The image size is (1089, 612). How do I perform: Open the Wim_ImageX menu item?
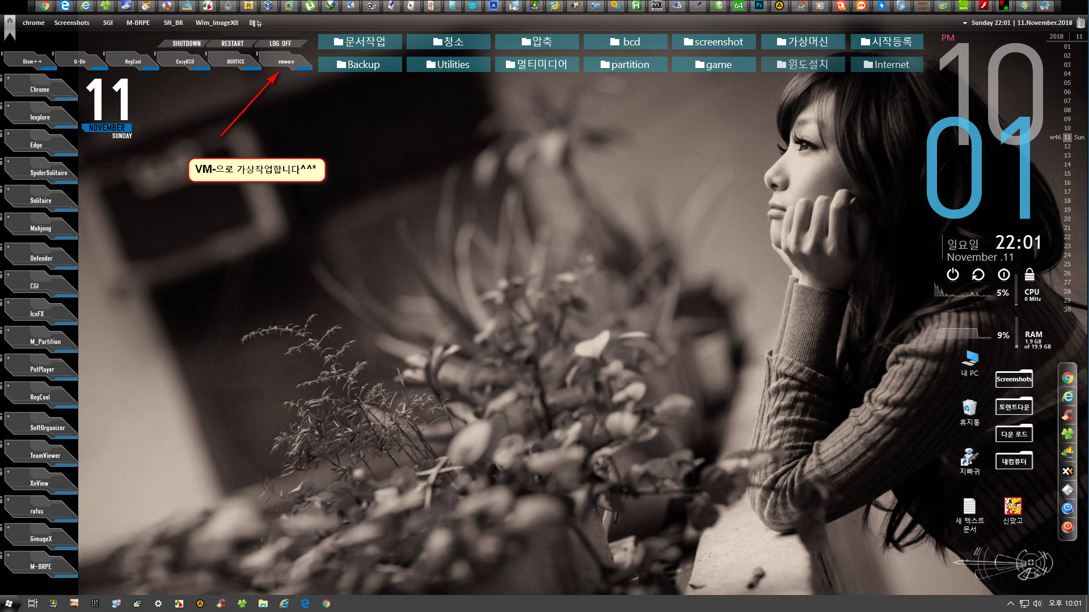(x=217, y=23)
